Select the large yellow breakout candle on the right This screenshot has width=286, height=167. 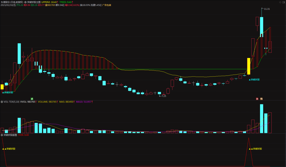point(248,66)
